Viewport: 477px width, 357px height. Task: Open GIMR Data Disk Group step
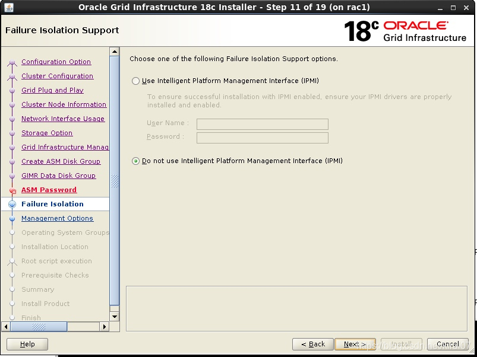pyautogui.click(x=58, y=176)
